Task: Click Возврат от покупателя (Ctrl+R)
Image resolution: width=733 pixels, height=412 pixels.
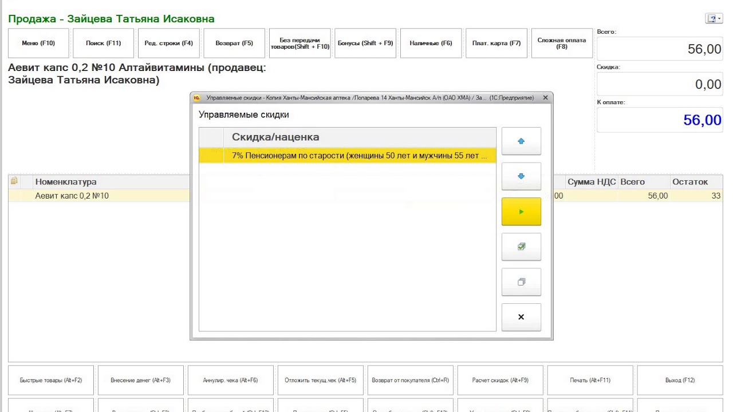Action: pyautogui.click(x=411, y=381)
